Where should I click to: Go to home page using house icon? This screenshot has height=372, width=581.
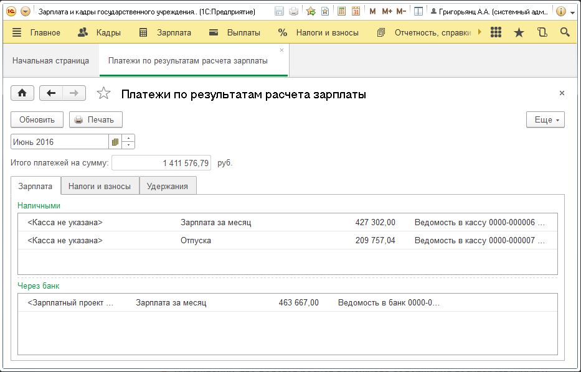[x=22, y=93]
